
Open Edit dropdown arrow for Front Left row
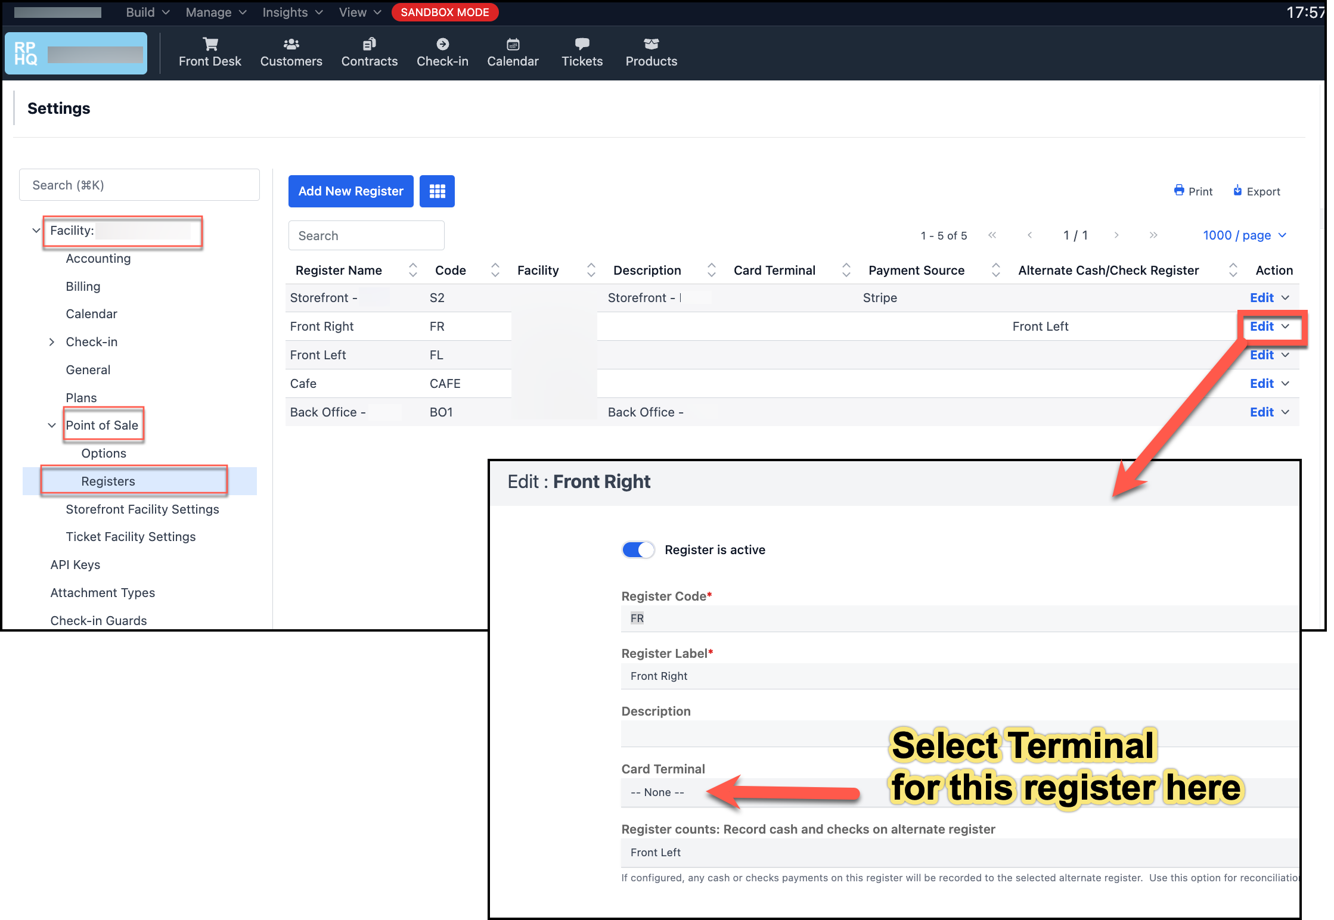(1286, 355)
